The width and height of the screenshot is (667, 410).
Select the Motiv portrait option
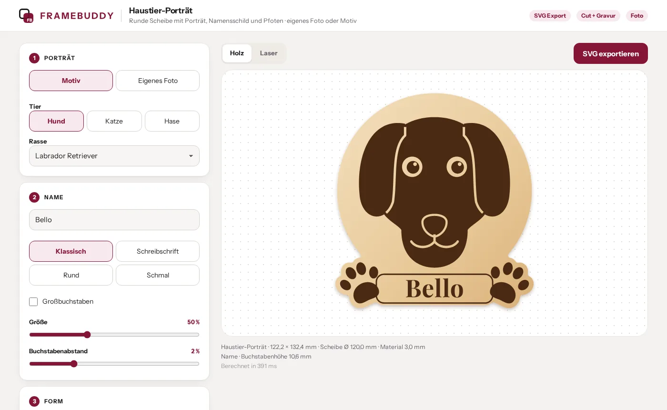(71, 81)
